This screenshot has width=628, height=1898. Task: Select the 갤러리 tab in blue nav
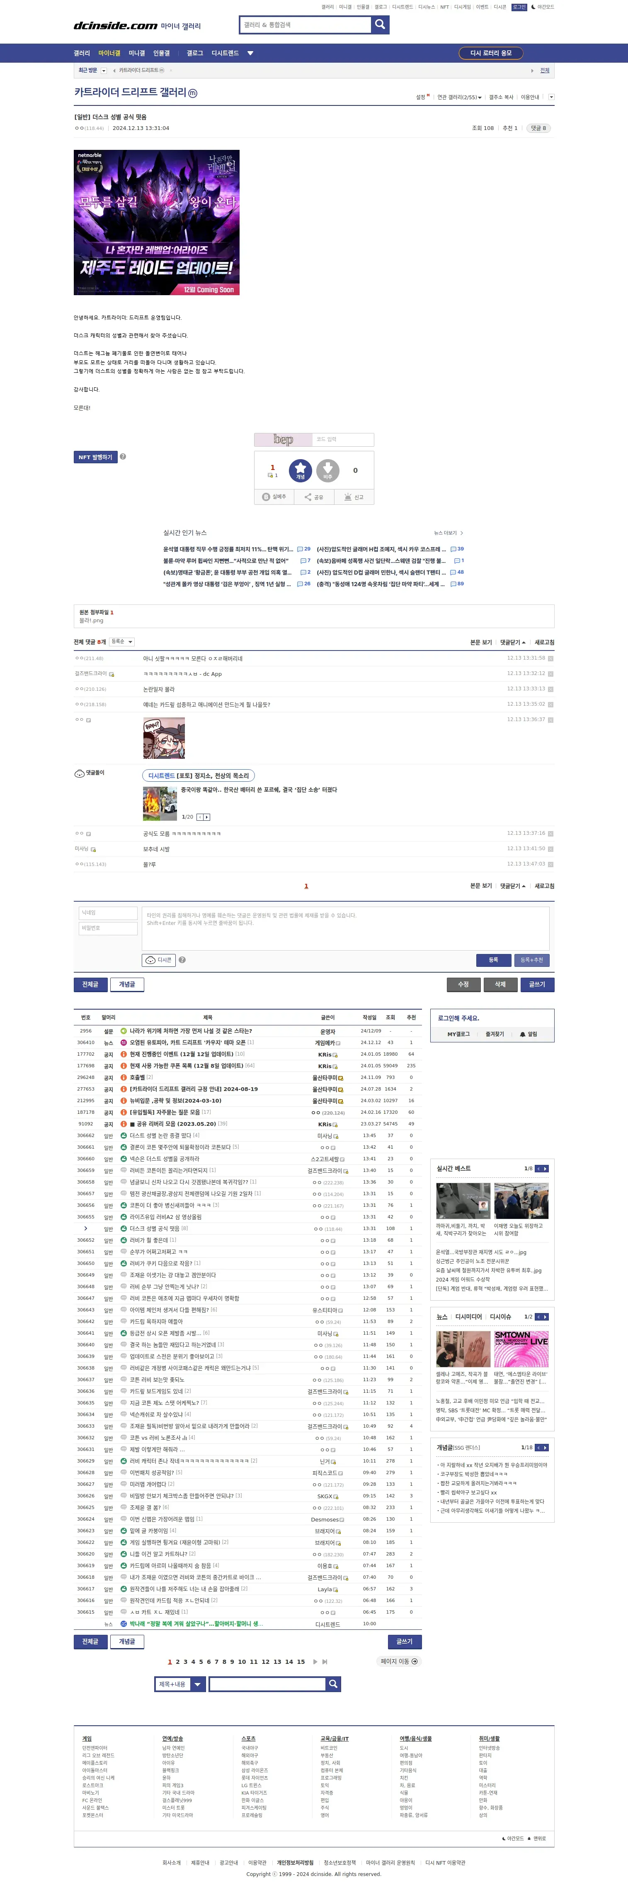(82, 53)
